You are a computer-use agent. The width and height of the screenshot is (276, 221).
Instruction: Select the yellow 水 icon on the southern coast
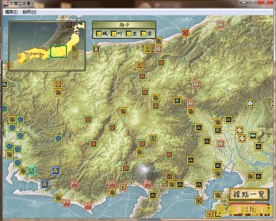click(x=123, y=187)
